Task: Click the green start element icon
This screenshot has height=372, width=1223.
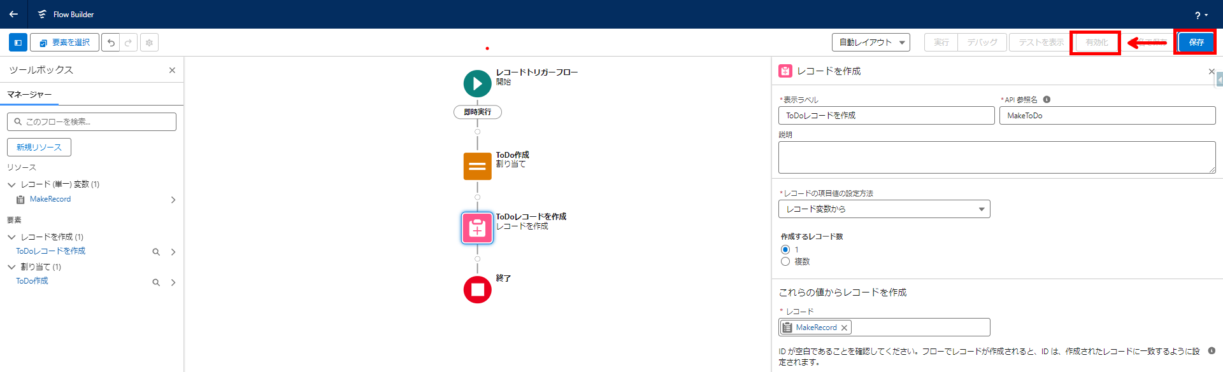Action: (477, 83)
